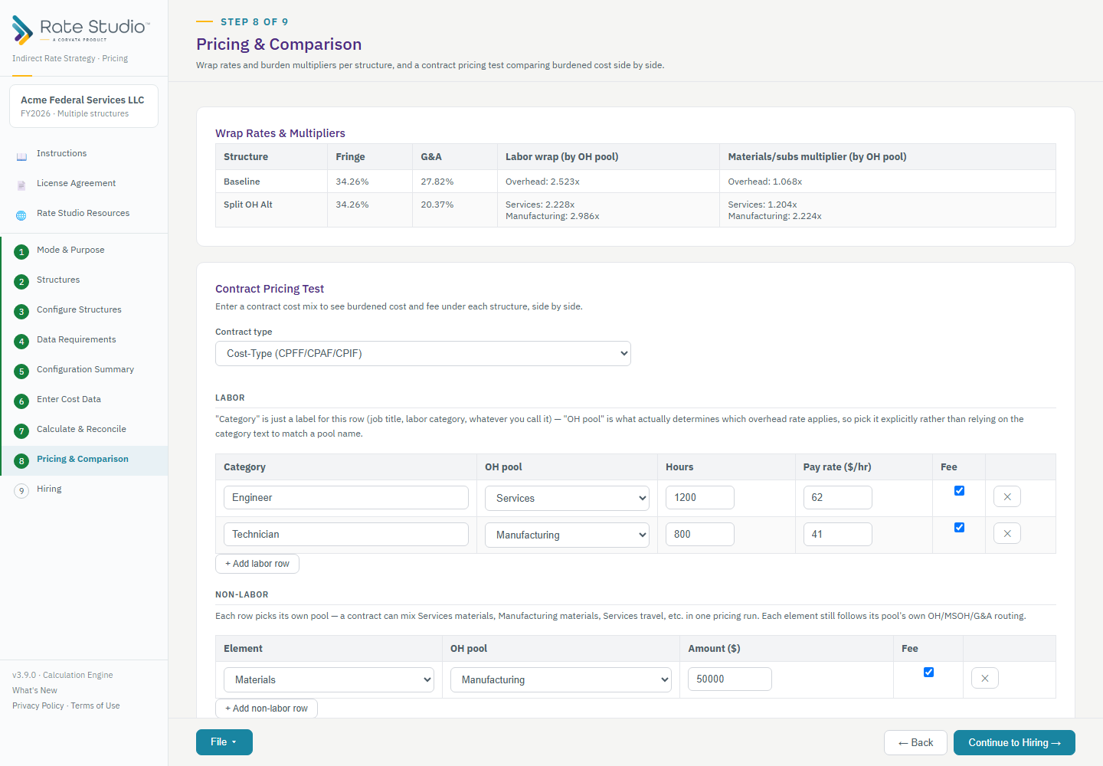Click step 1 circle for Mode & Purpose
This screenshot has width=1103, height=766.
point(21,252)
